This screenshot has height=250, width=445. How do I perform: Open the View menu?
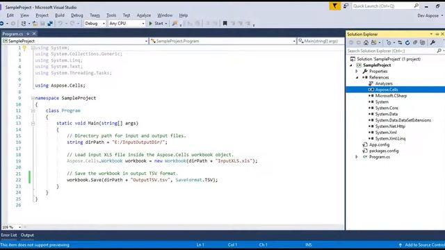pyautogui.click(x=24, y=15)
